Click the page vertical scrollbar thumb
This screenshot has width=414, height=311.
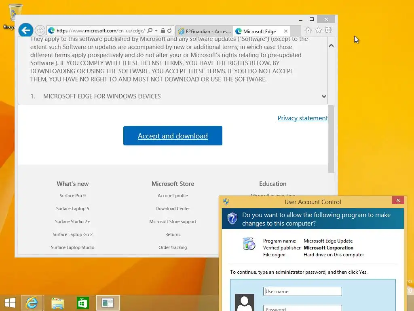pyautogui.click(x=331, y=139)
